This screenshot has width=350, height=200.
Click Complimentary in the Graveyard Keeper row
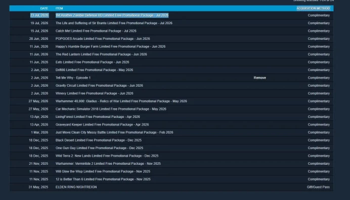pyautogui.click(x=319, y=124)
